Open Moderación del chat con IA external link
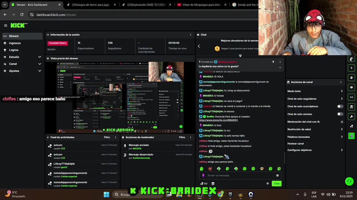The width and height of the screenshot is (357, 200). [342, 122]
